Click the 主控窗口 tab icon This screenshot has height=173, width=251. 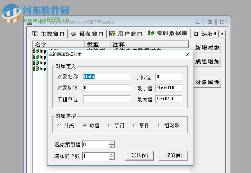click(x=35, y=34)
